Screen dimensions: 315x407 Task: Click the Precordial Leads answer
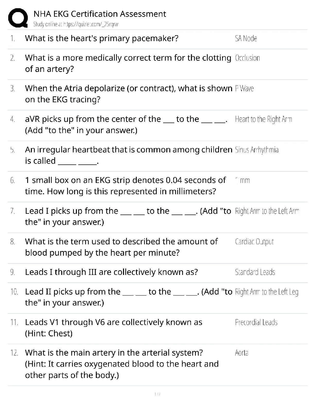coord(256,322)
